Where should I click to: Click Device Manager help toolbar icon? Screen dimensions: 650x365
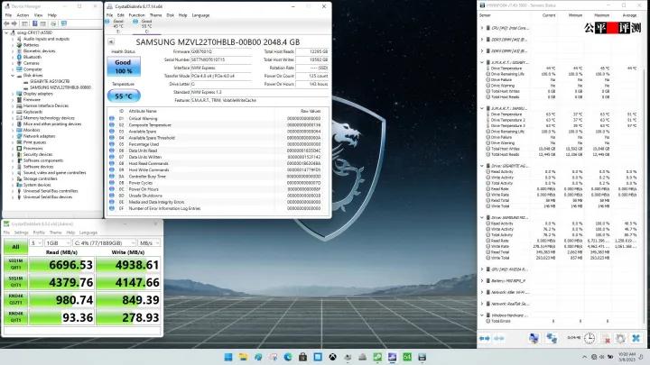[x=35, y=23]
